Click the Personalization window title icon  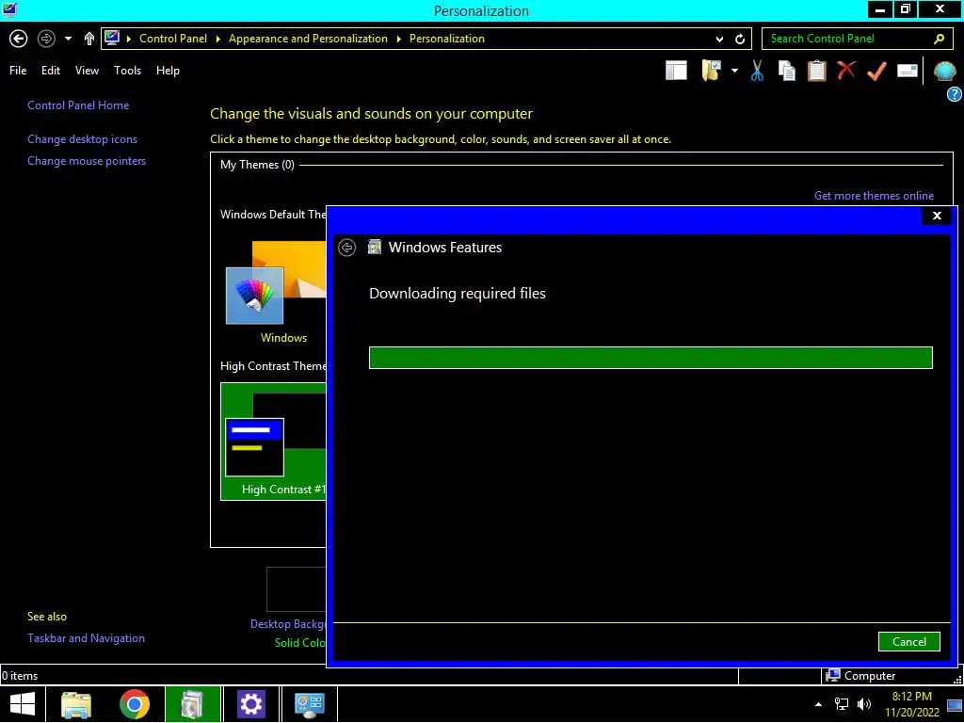(x=9, y=9)
